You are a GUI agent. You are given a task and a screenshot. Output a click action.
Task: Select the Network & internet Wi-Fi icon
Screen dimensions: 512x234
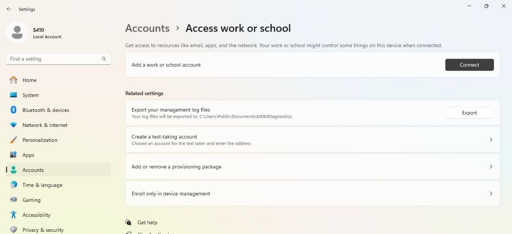pyautogui.click(x=14, y=125)
